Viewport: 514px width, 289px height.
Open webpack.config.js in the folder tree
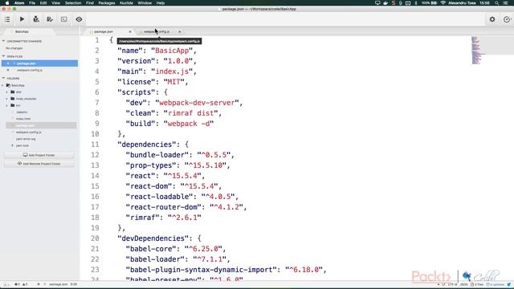click(x=29, y=132)
